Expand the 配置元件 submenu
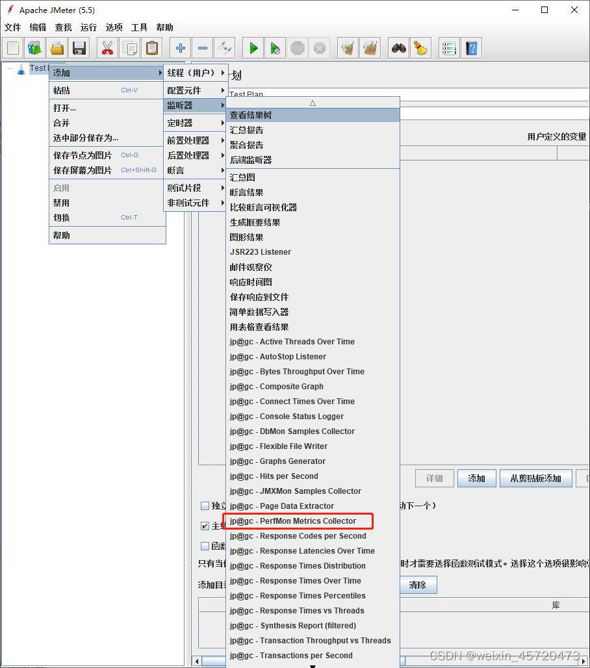The image size is (590, 668). pos(196,90)
